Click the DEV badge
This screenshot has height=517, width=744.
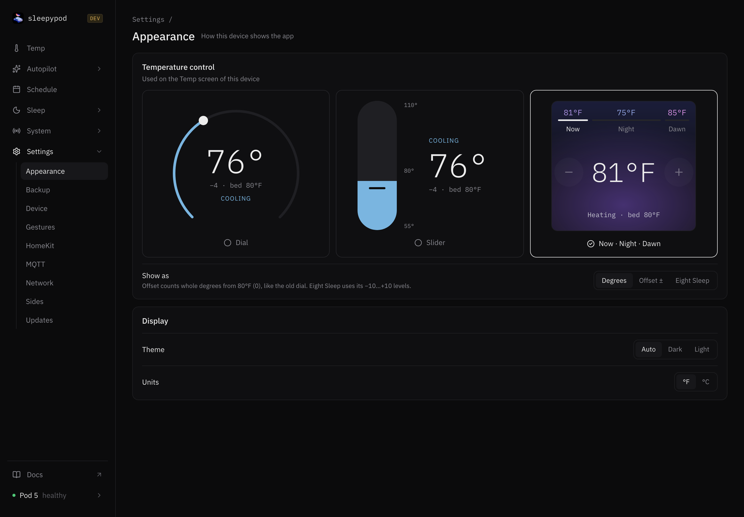coord(95,18)
